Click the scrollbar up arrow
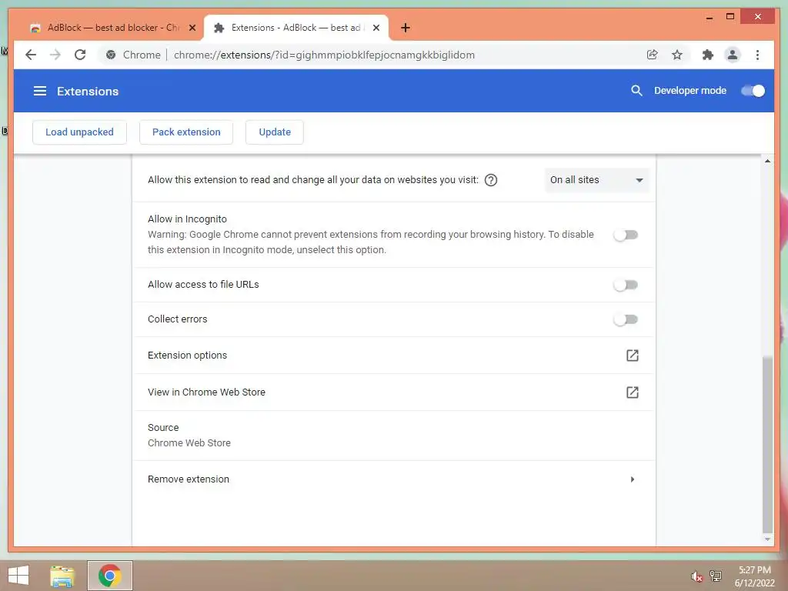The image size is (788, 591). [767, 161]
